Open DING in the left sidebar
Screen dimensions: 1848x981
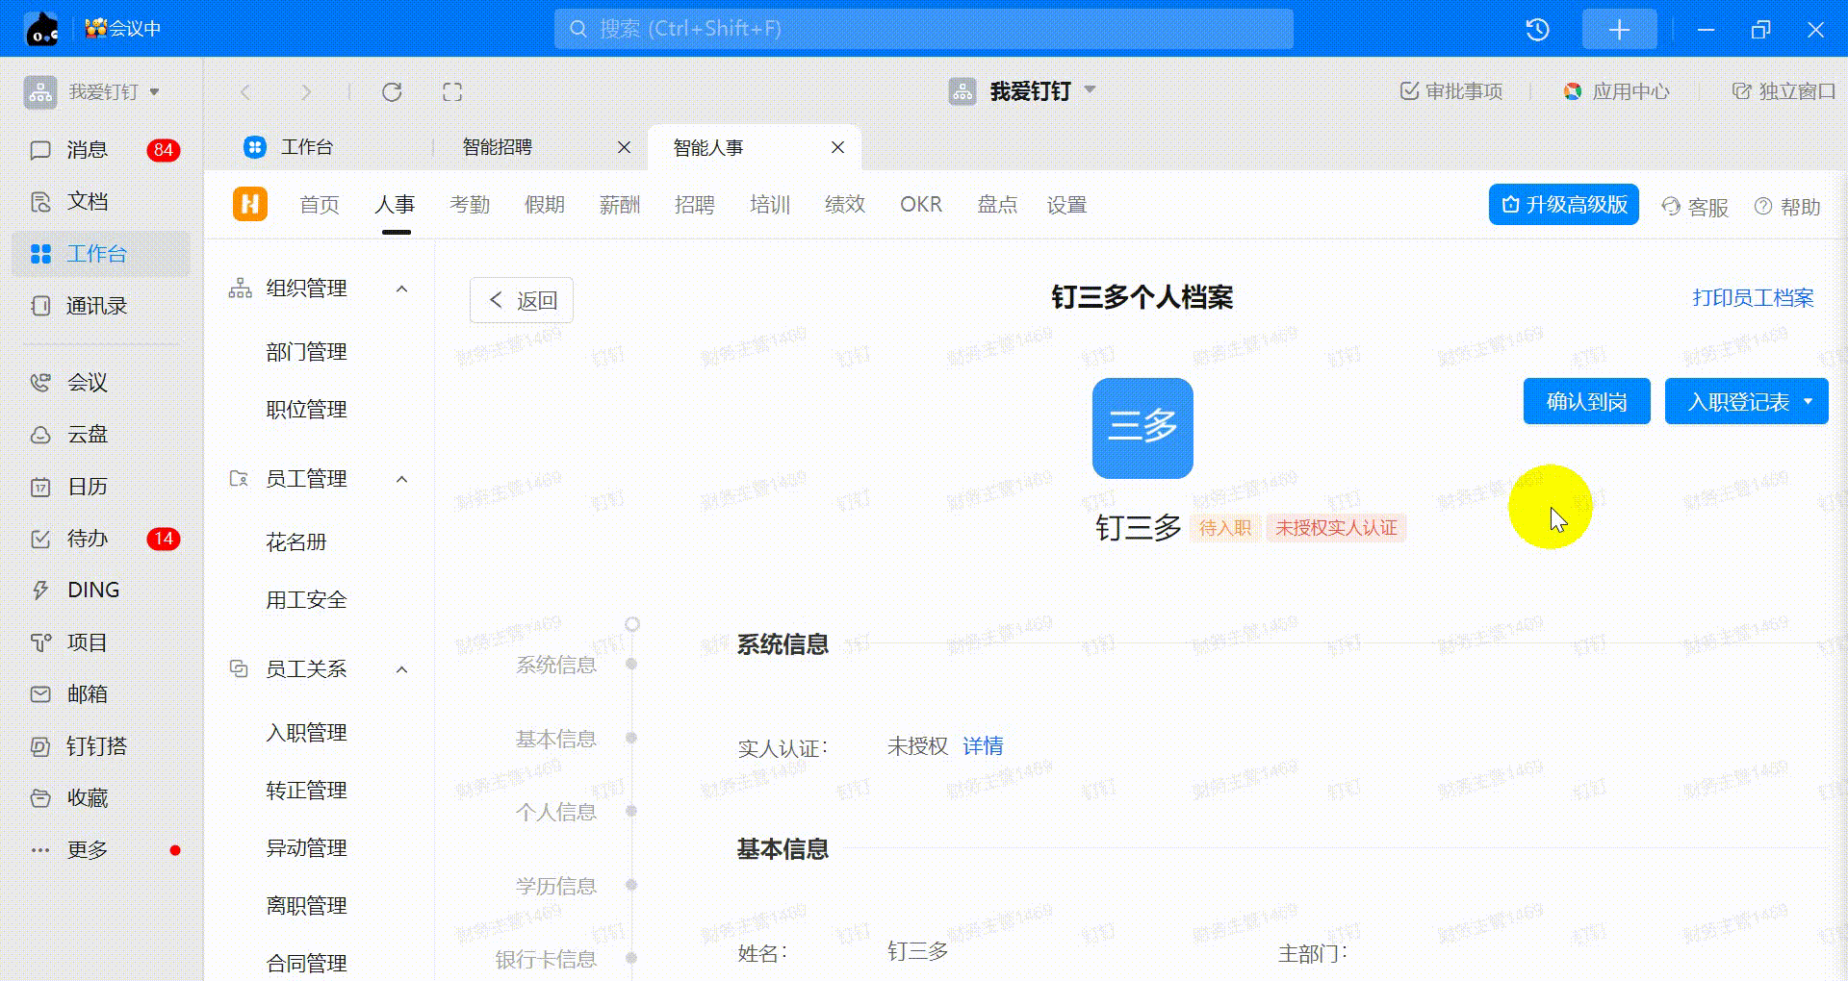coord(92,591)
